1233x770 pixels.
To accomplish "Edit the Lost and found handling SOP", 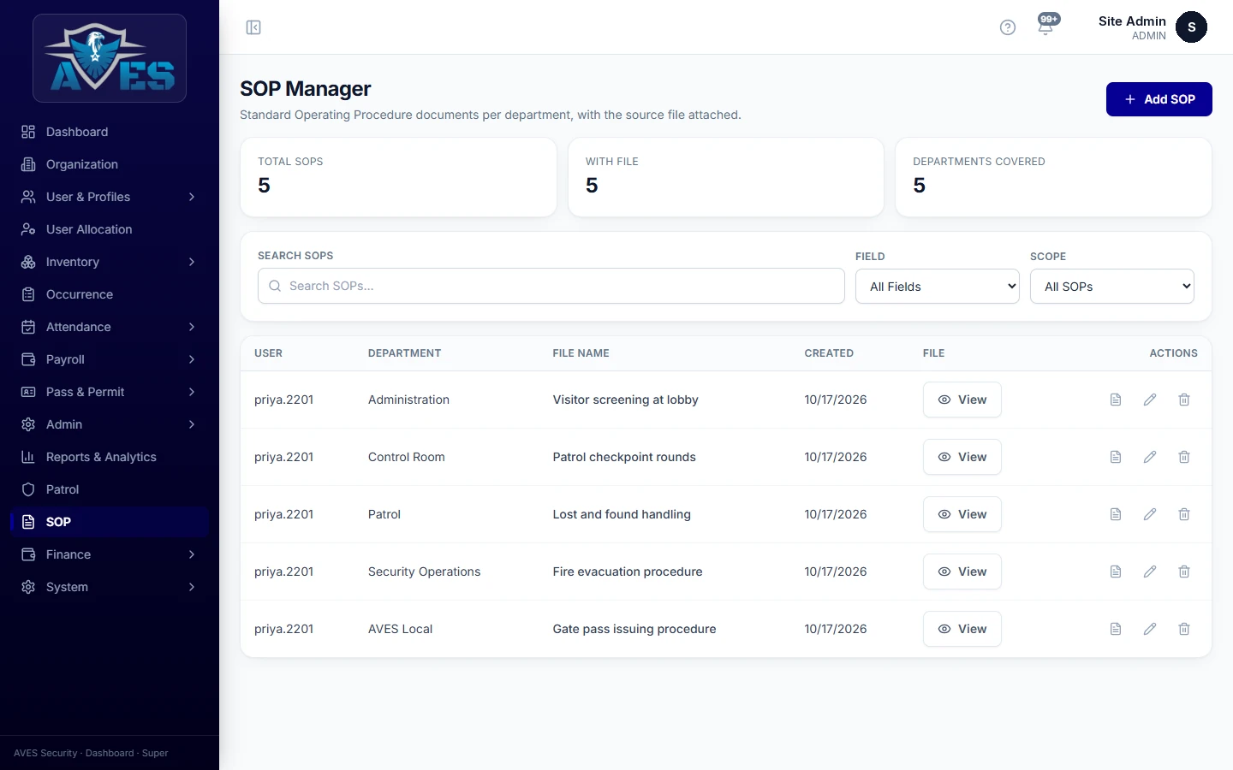I will point(1150,514).
